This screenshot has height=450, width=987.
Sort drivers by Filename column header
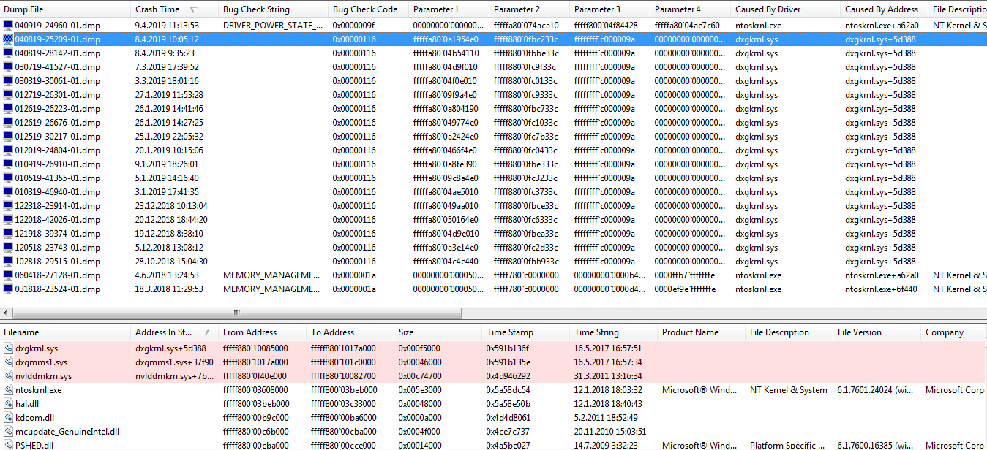click(x=66, y=332)
